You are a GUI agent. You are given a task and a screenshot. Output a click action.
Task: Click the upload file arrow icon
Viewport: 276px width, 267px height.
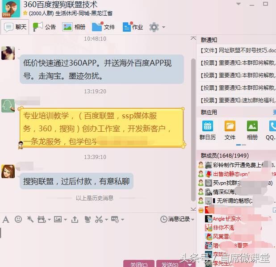coord(75,219)
